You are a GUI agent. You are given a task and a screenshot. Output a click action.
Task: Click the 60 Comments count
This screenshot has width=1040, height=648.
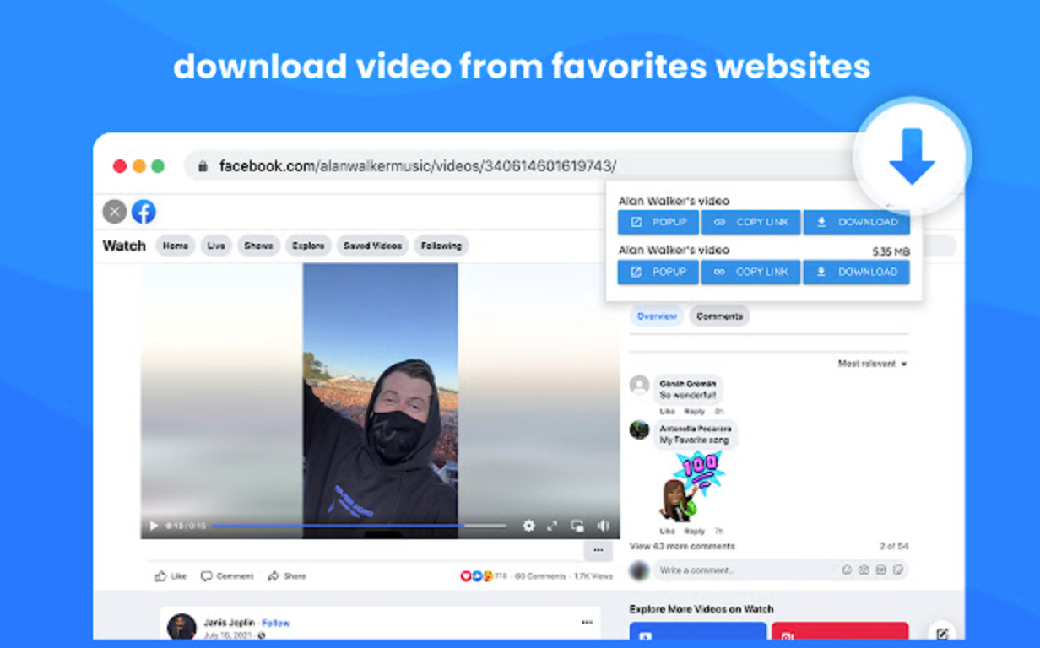coord(540,576)
